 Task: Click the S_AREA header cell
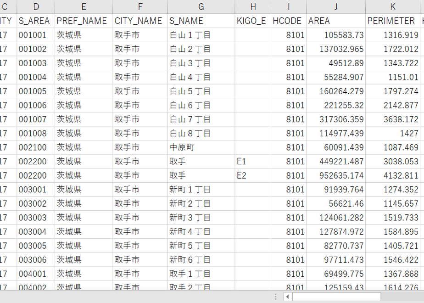[x=36, y=21]
